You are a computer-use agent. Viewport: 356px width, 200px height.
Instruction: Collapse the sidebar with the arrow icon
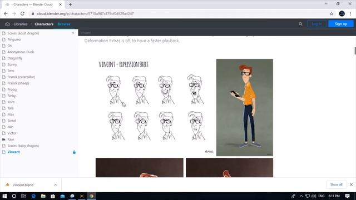73,33
